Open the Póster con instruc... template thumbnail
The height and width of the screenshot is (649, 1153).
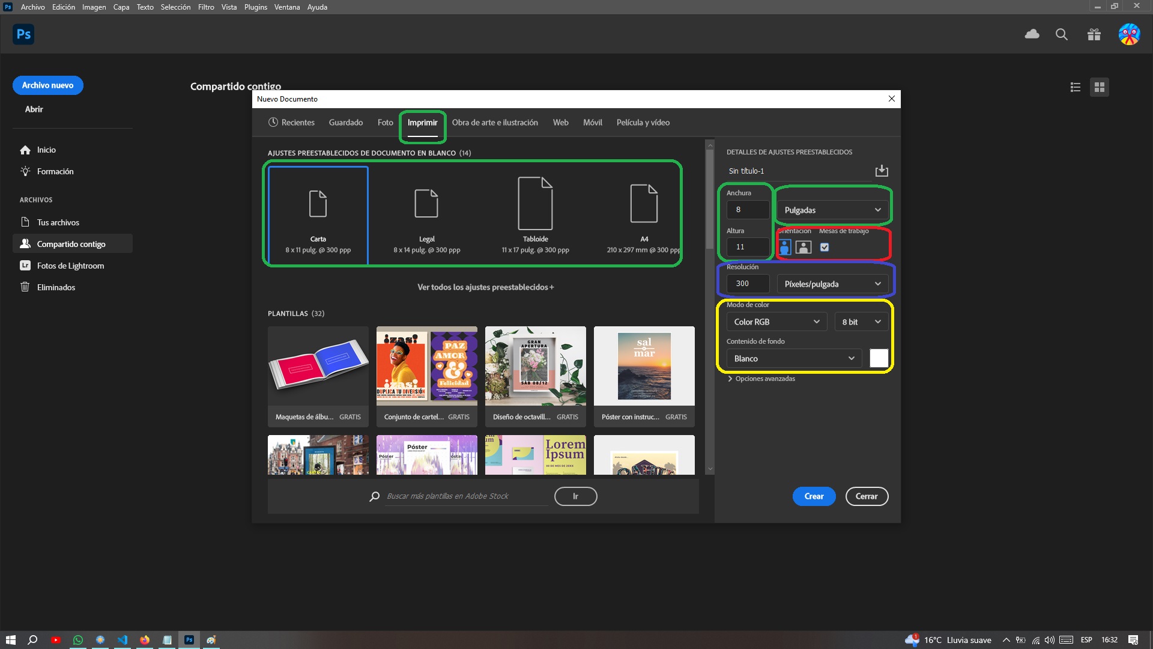click(644, 377)
